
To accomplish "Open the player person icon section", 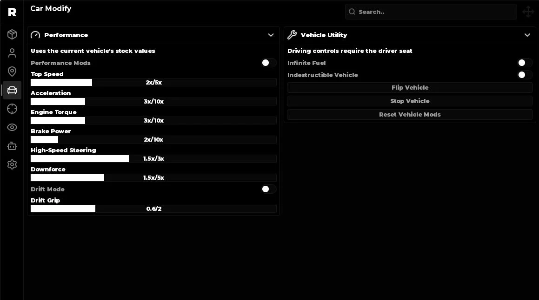I will click(12, 53).
